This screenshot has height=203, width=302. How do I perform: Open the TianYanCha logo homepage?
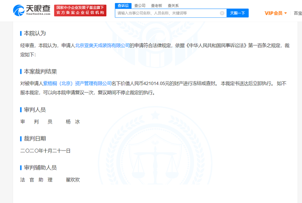pos(32,10)
